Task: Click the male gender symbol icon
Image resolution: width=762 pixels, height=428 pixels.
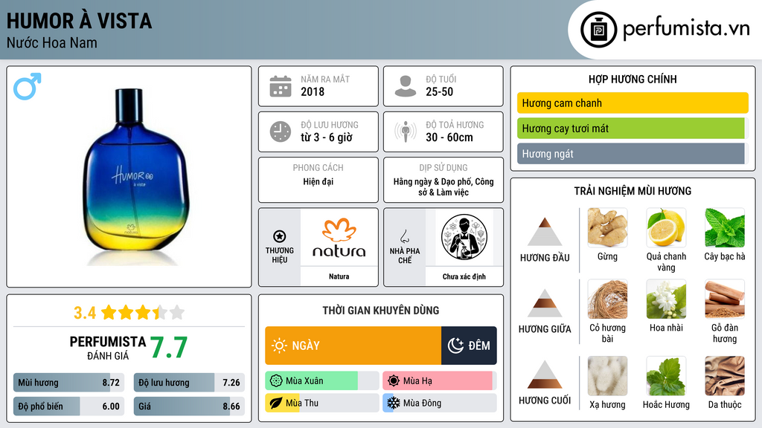Action: coord(28,86)
